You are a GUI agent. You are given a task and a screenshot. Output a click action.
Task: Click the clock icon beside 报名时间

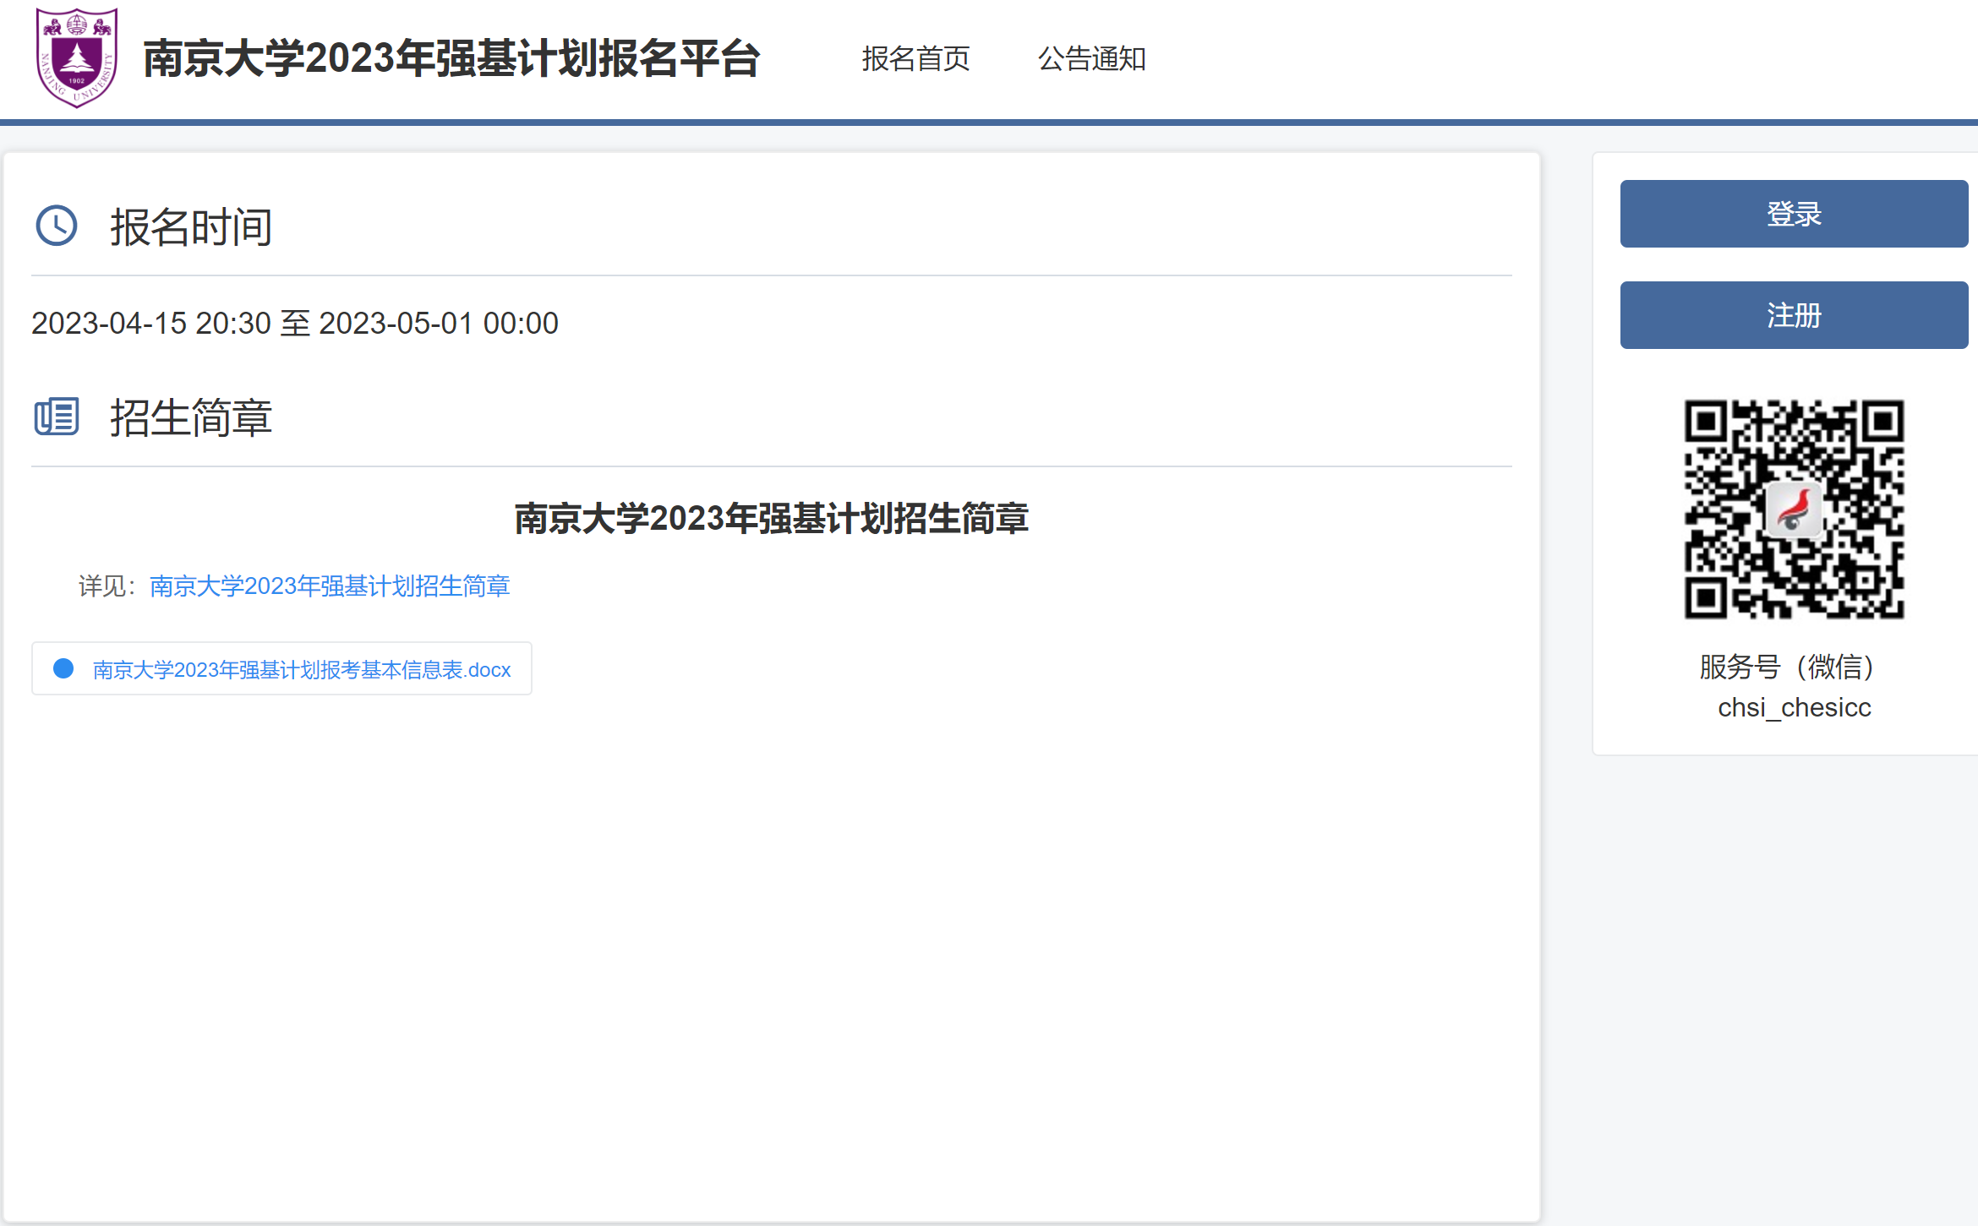(x=57, y=226)
